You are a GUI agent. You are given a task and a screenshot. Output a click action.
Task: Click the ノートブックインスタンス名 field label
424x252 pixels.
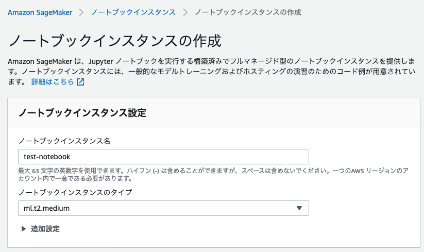(x=64, y=141)
